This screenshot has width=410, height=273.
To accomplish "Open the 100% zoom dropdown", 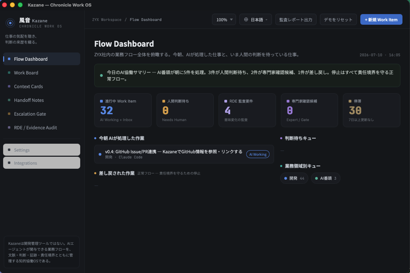I will (x=224, y=20).
